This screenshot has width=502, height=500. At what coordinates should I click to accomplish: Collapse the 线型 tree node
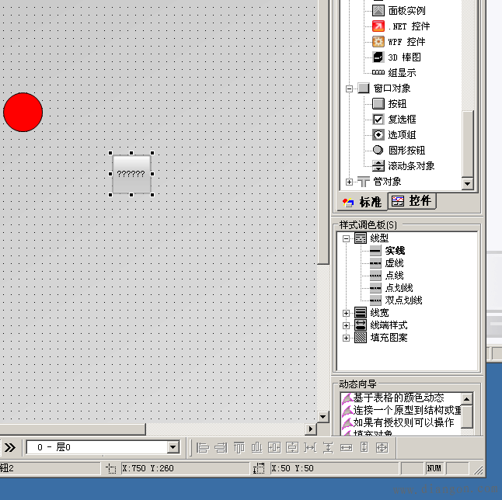coord(346,238)
